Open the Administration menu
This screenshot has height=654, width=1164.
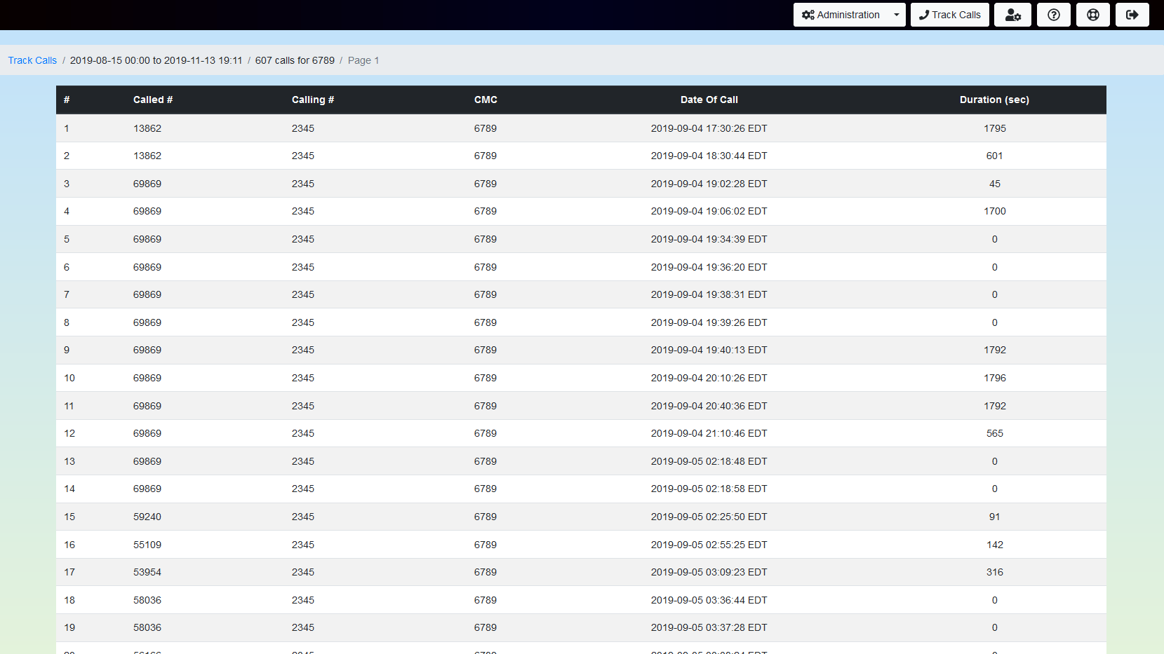[841, 15]
